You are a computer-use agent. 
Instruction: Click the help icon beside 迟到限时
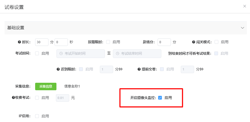click(x=58, y=69)
